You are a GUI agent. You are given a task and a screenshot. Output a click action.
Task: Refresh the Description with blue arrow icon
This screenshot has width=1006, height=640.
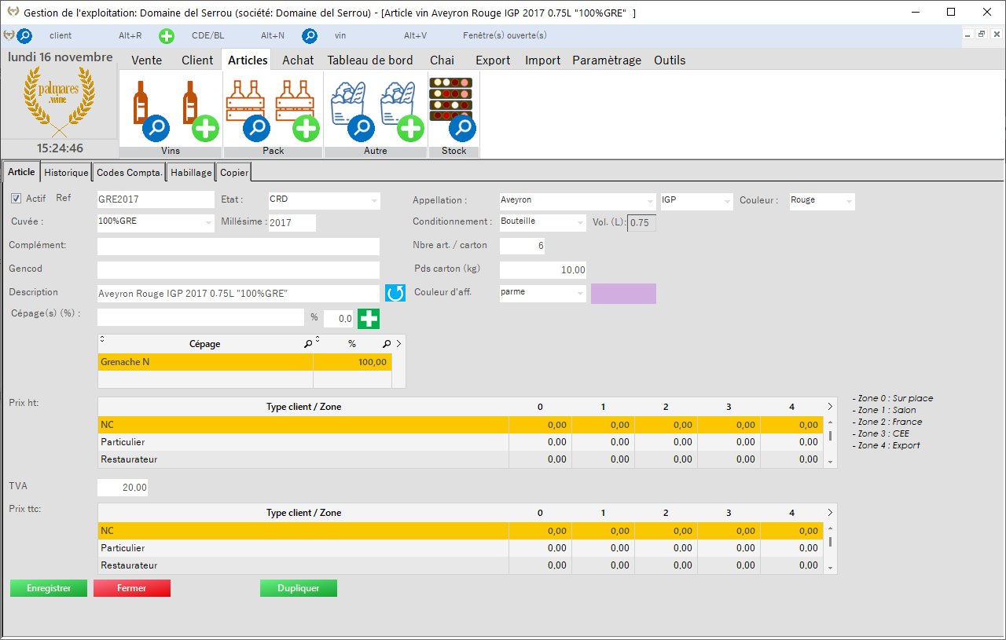395,294
